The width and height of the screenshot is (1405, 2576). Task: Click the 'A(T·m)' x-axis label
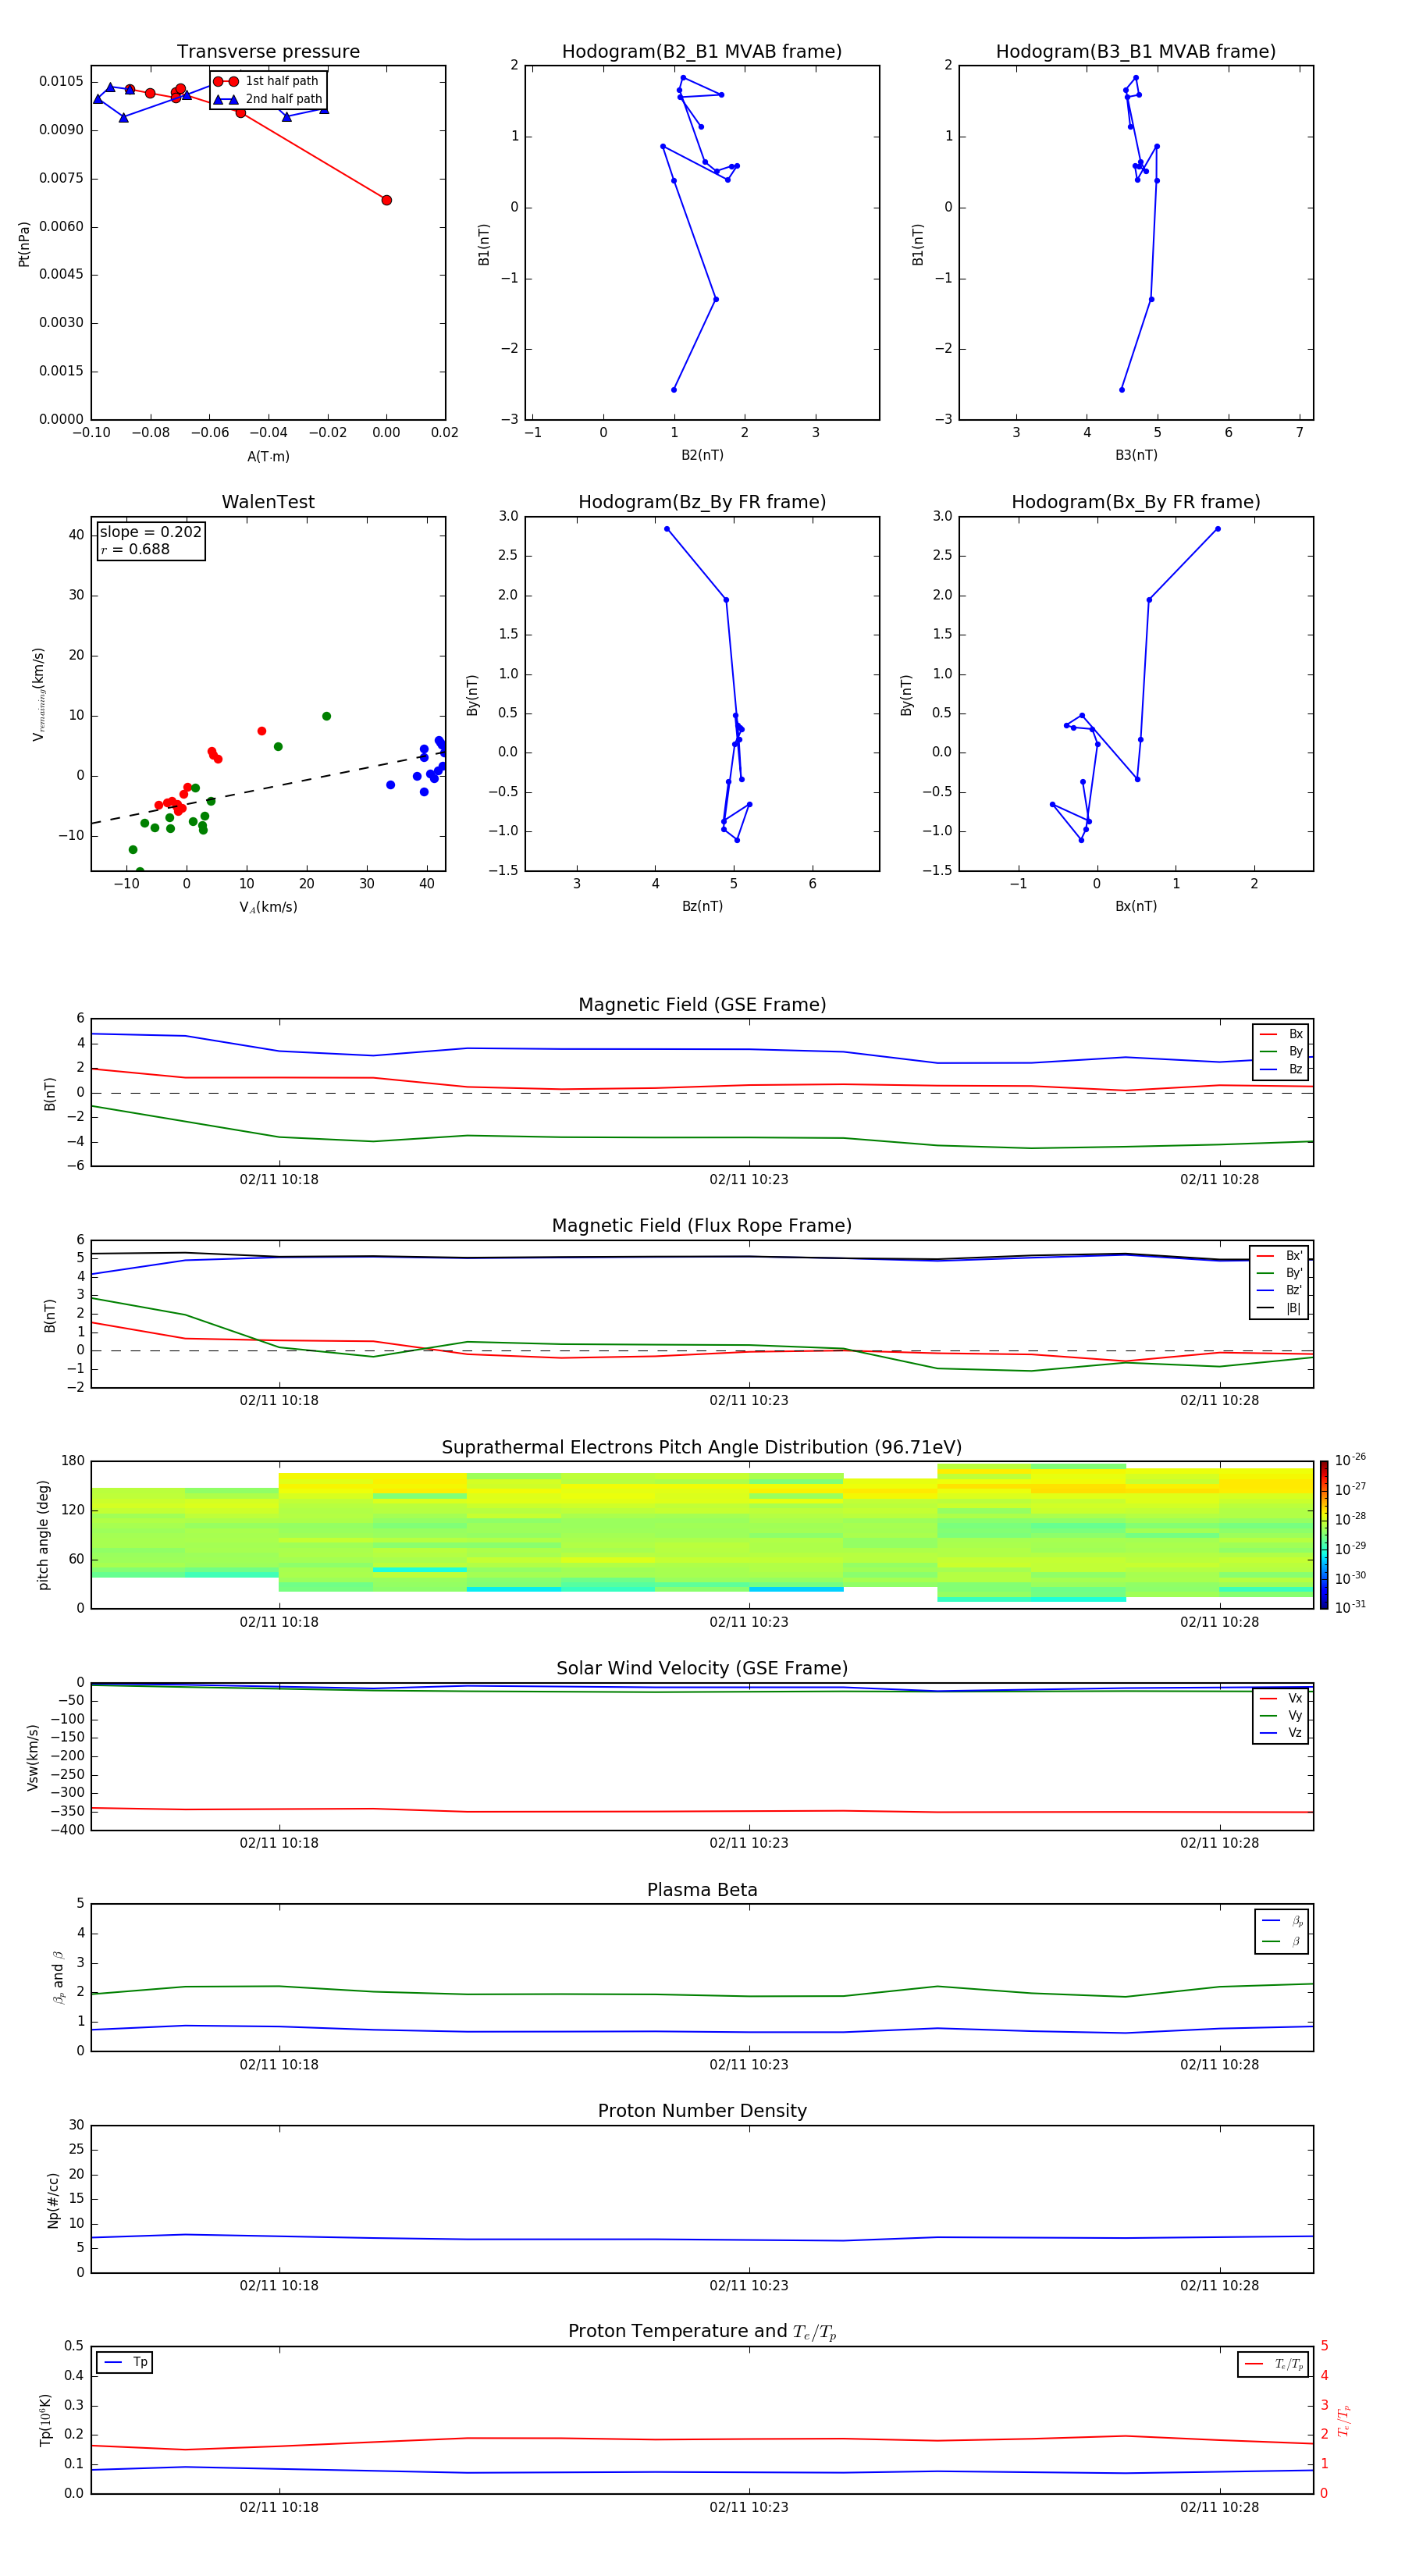(268, 456)
